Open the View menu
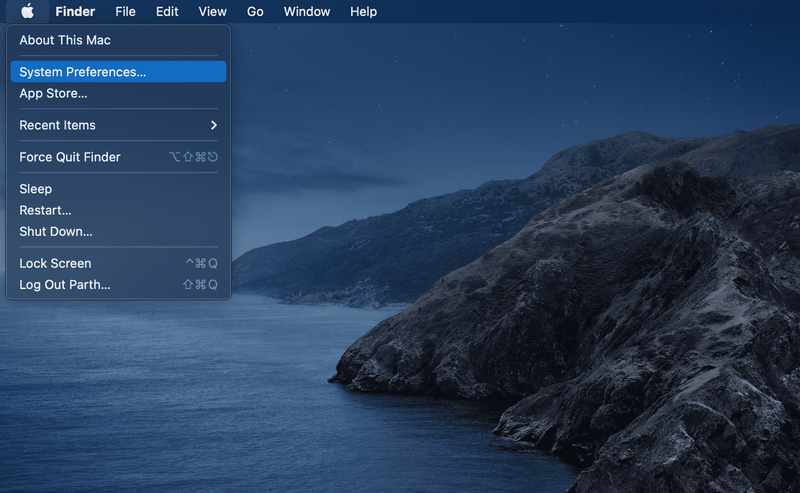Screen dimensions: 800x493 213,11
